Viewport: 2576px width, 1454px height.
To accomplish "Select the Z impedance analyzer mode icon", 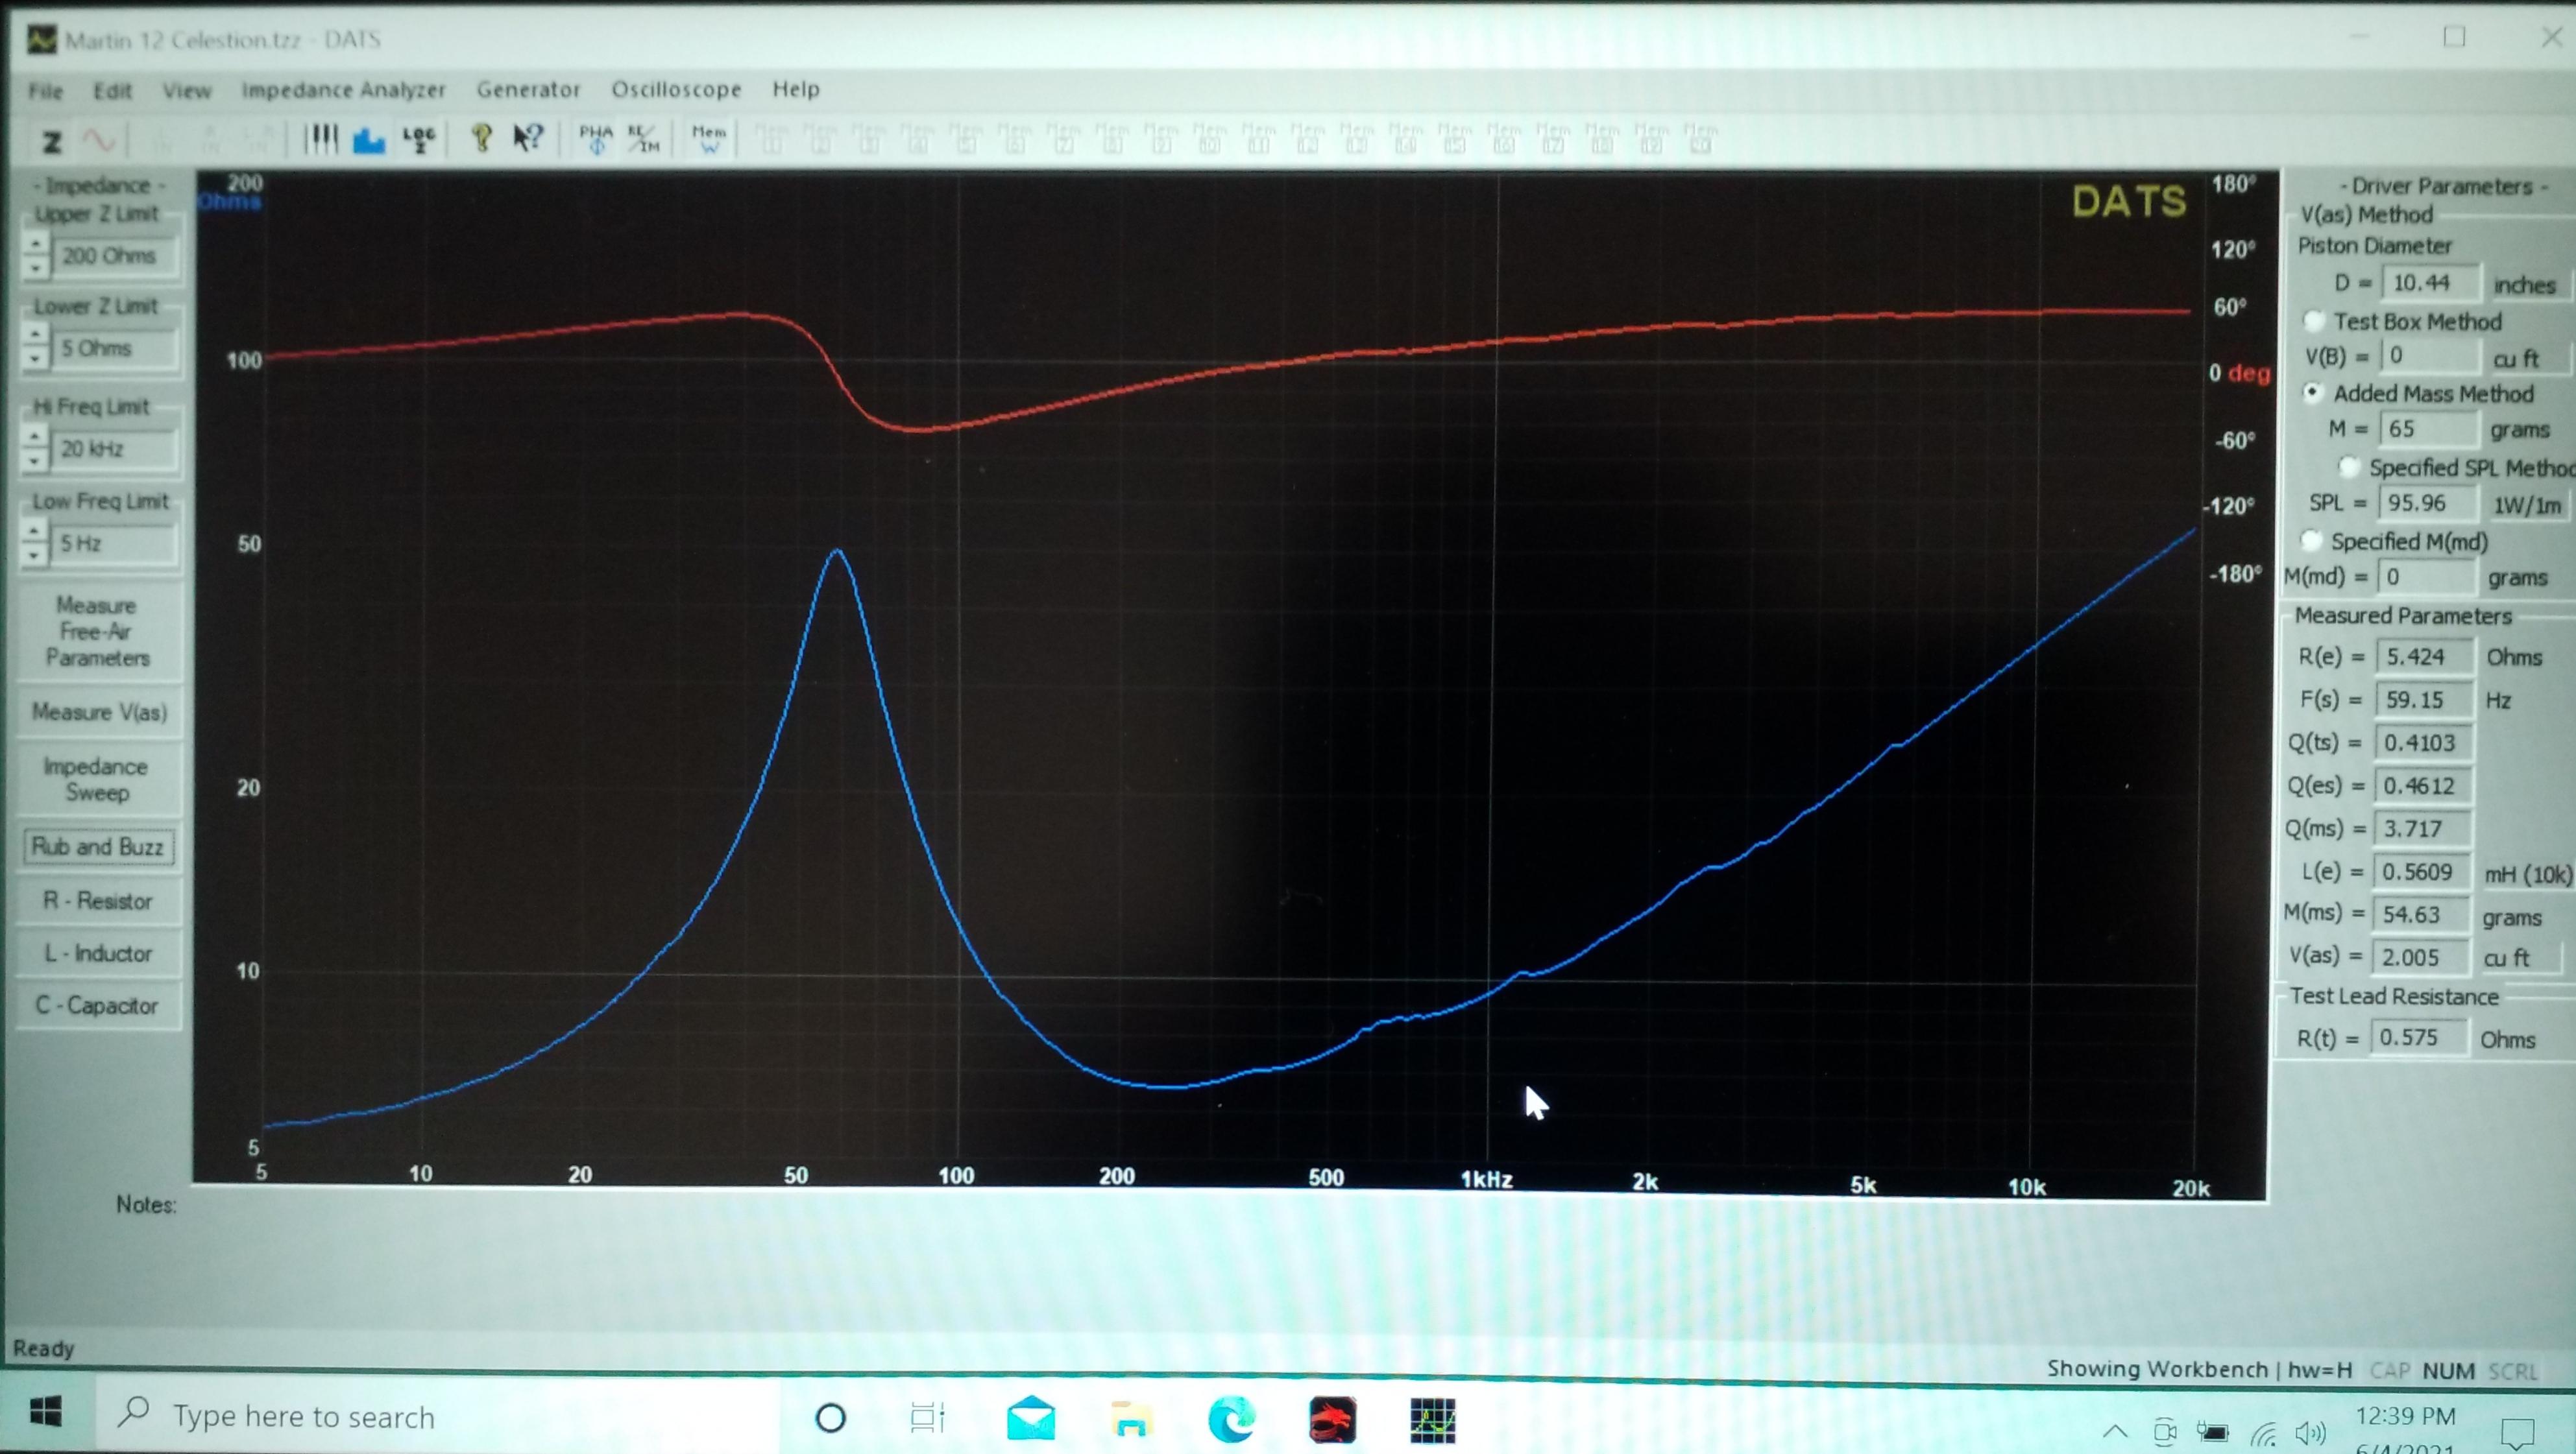I will click(51, 142).
